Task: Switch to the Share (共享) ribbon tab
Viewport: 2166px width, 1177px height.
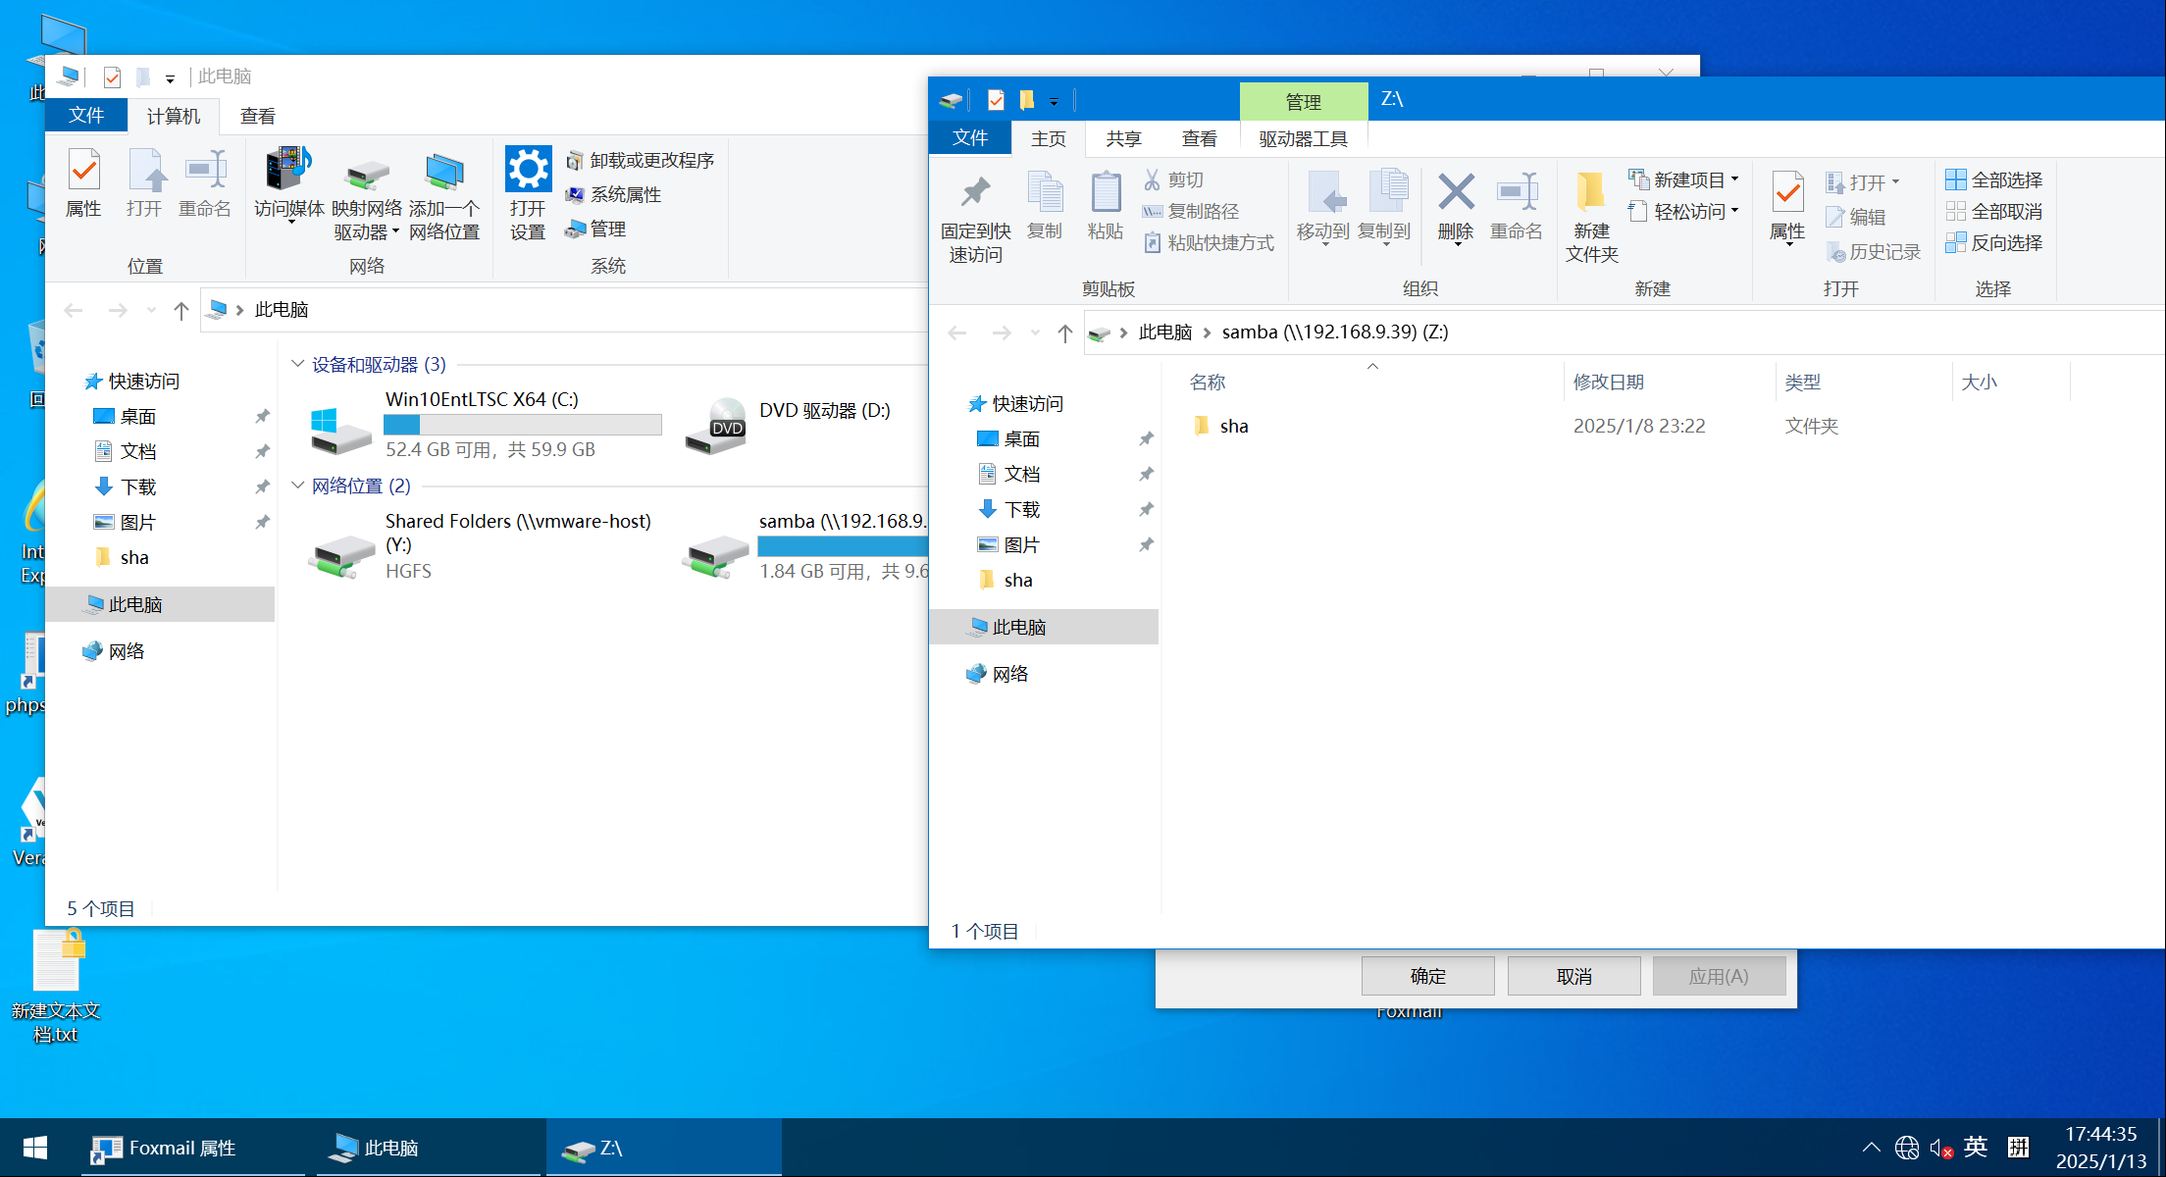Action: click(1123, 139)
